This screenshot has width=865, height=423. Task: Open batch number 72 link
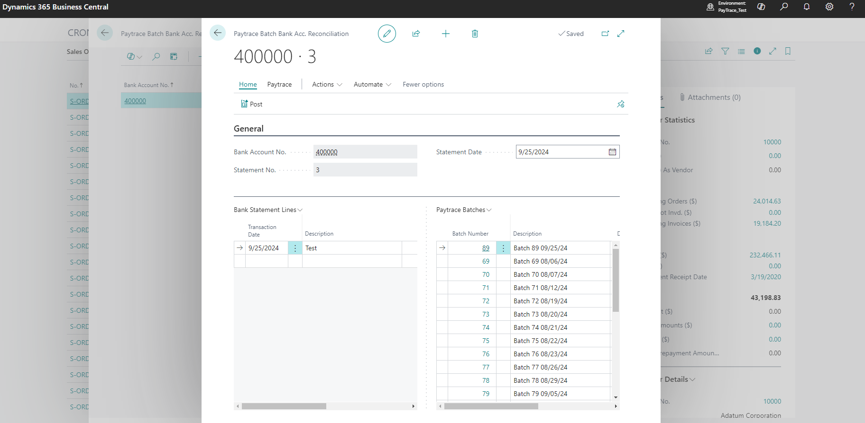click(x=486, y=301)
